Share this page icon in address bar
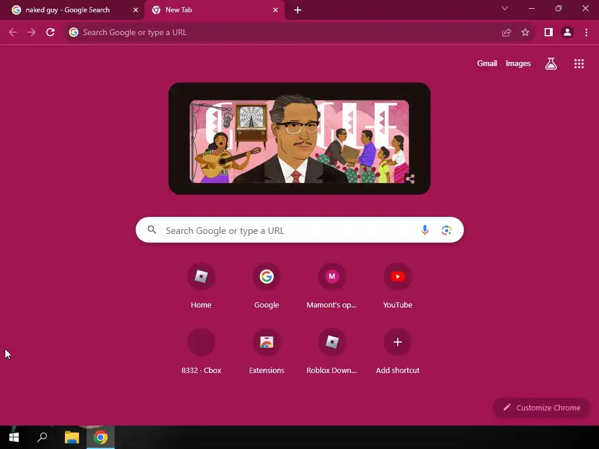 pyautogui.click(x=506, y=33)
